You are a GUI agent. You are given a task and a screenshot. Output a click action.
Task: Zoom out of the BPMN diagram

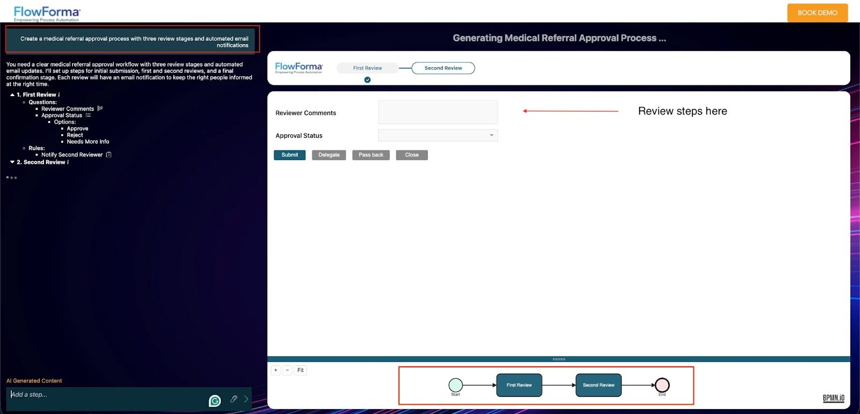pos(288,370)
